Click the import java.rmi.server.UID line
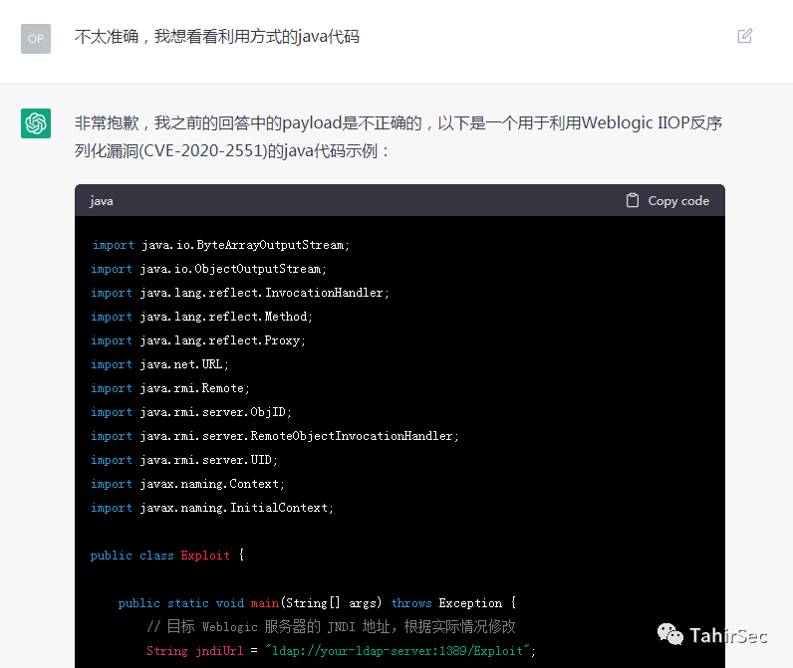 (184, 460)
